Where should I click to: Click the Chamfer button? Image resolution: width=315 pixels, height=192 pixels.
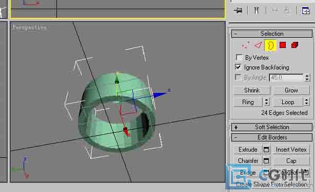(x=248, y=161)
